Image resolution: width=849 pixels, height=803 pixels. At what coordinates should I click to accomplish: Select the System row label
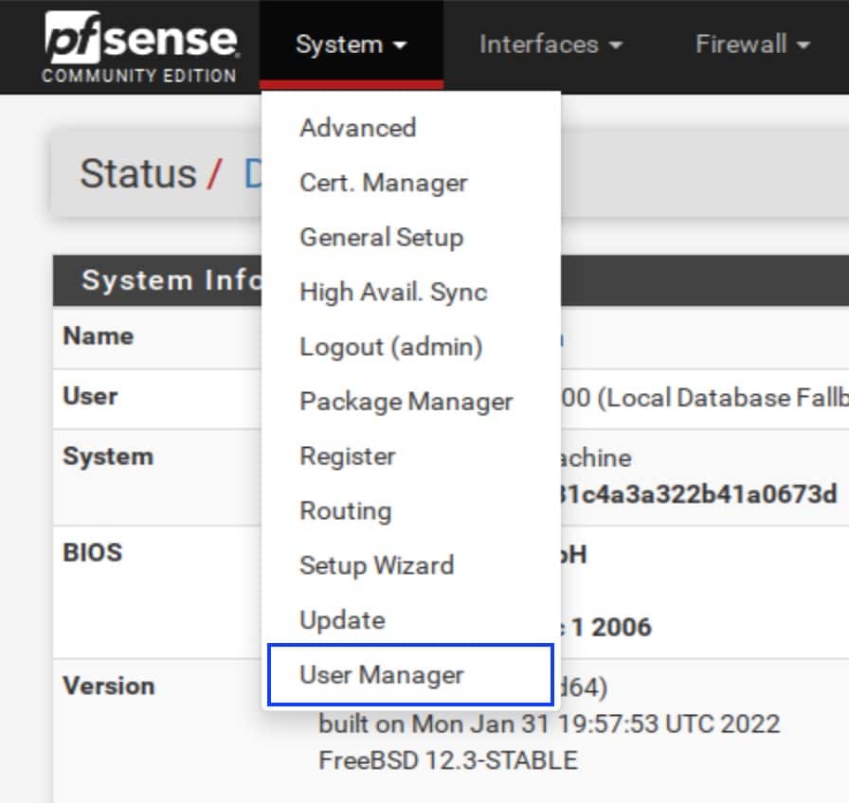(x=108, y=456)
